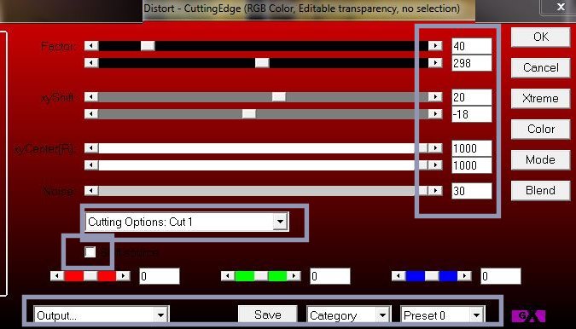576x329 pixels.
Task: Expand the Output... dropdown
Action: click(102, 315)
